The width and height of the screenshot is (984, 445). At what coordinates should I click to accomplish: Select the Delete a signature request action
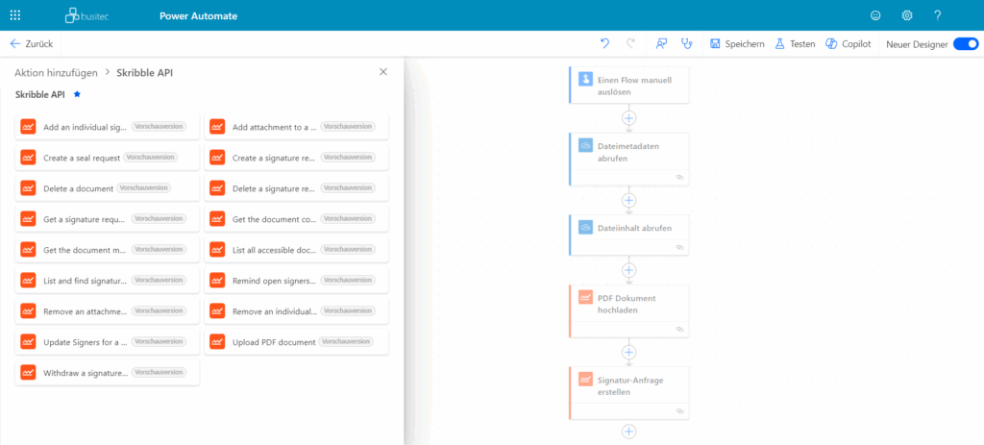pos(296,188)
